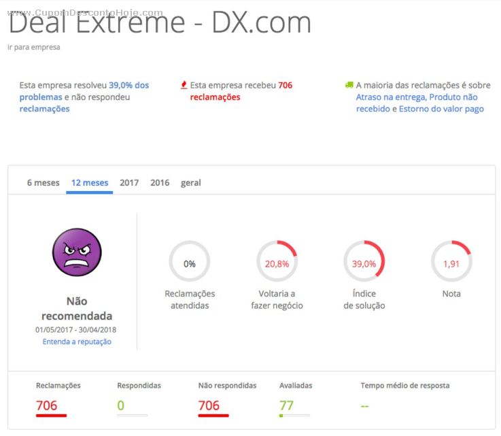Click the green progress bar under Avaliadas
Viewport: 501px width, 436px height.
tap(294, 416)
